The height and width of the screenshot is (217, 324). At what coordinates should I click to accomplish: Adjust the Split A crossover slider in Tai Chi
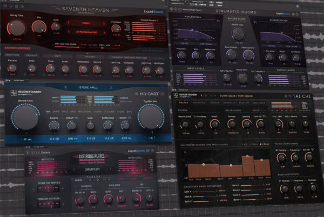[x=205, y=192]
